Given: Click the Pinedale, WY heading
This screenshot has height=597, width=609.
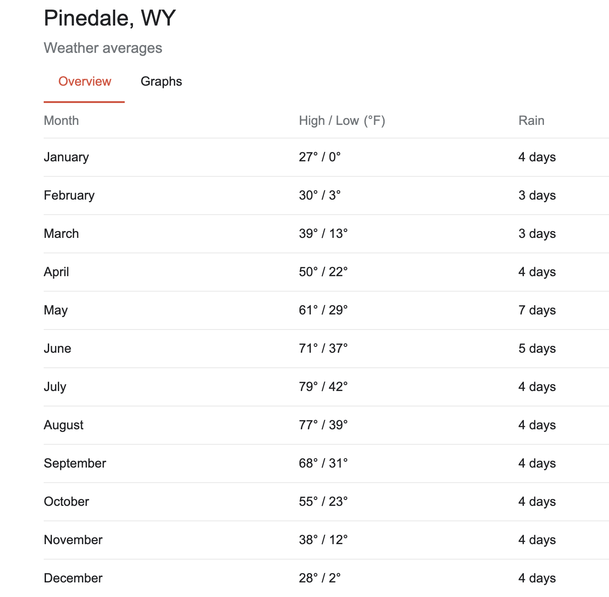Looking at the screenshot, I should point(110,19).
